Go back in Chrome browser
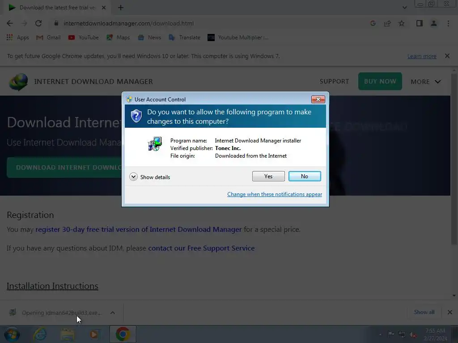Viewport: 458px width, 343px height. (10, 23)
